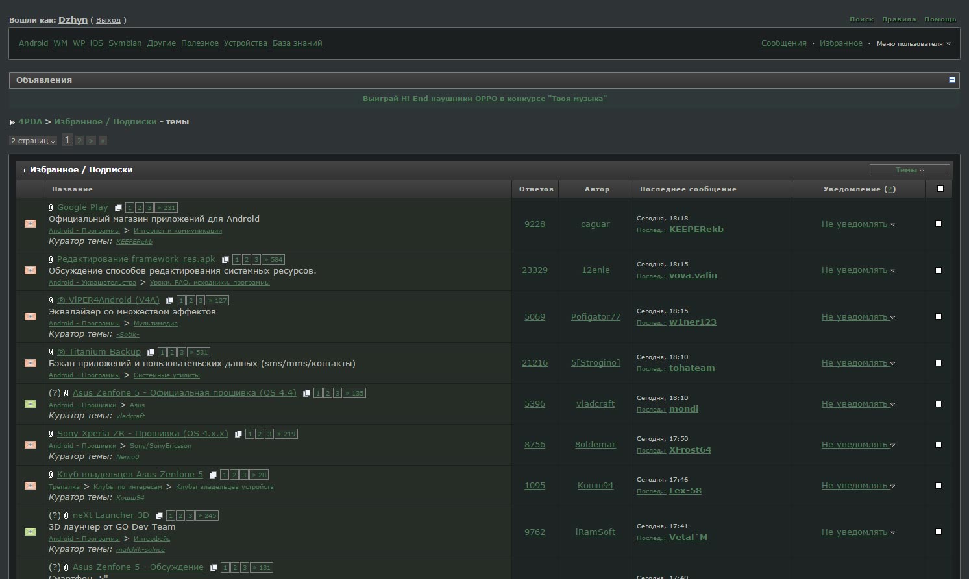Viewport: 969px width, 579px height.
Task: Click the envelope icon for Клуб владельцев Asus Zenfone 5
Action: click(x=31, y=486)
